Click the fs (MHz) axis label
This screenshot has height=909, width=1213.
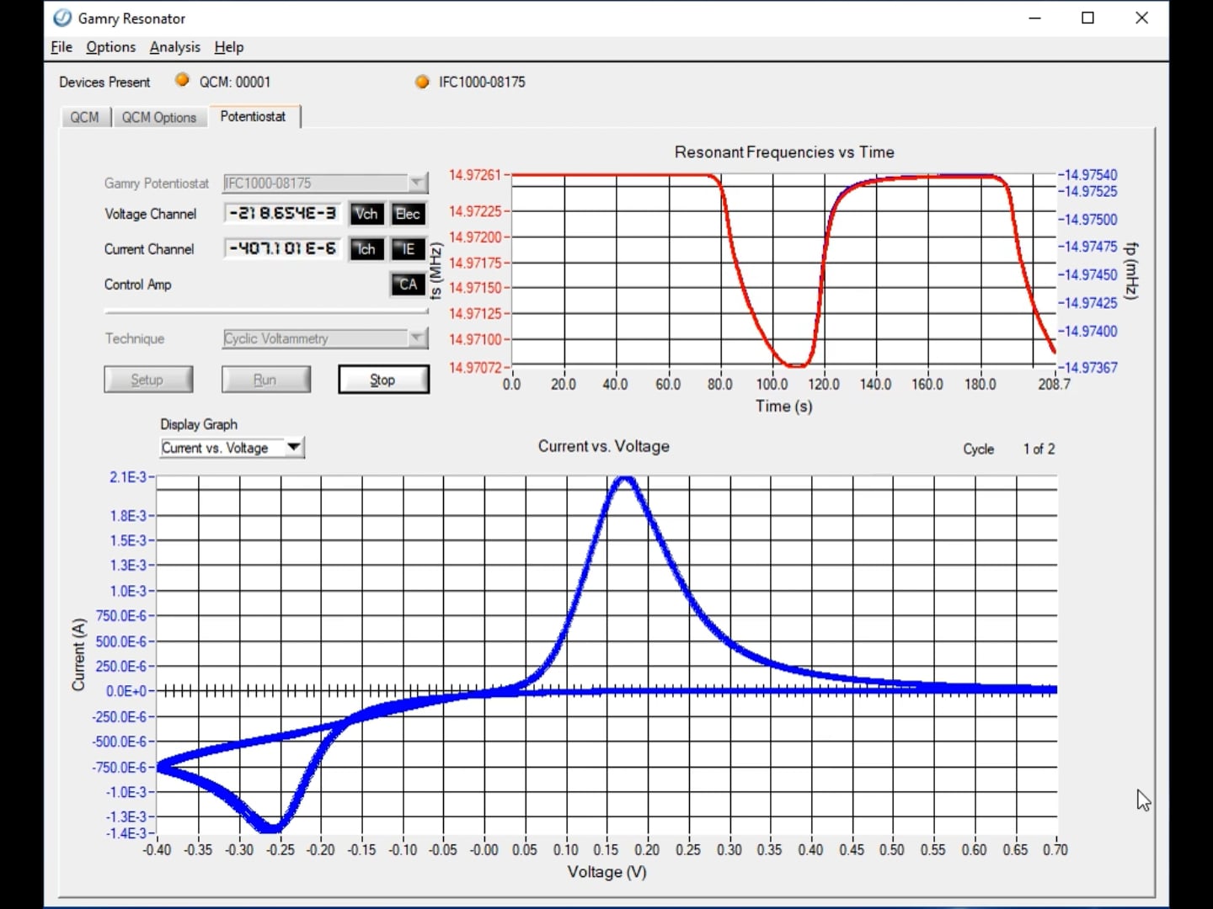436,270
